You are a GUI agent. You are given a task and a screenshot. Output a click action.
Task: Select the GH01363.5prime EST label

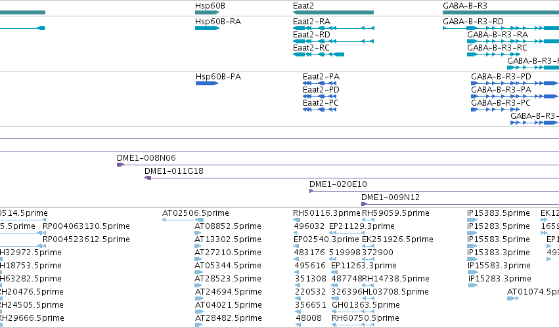[366, 306]
